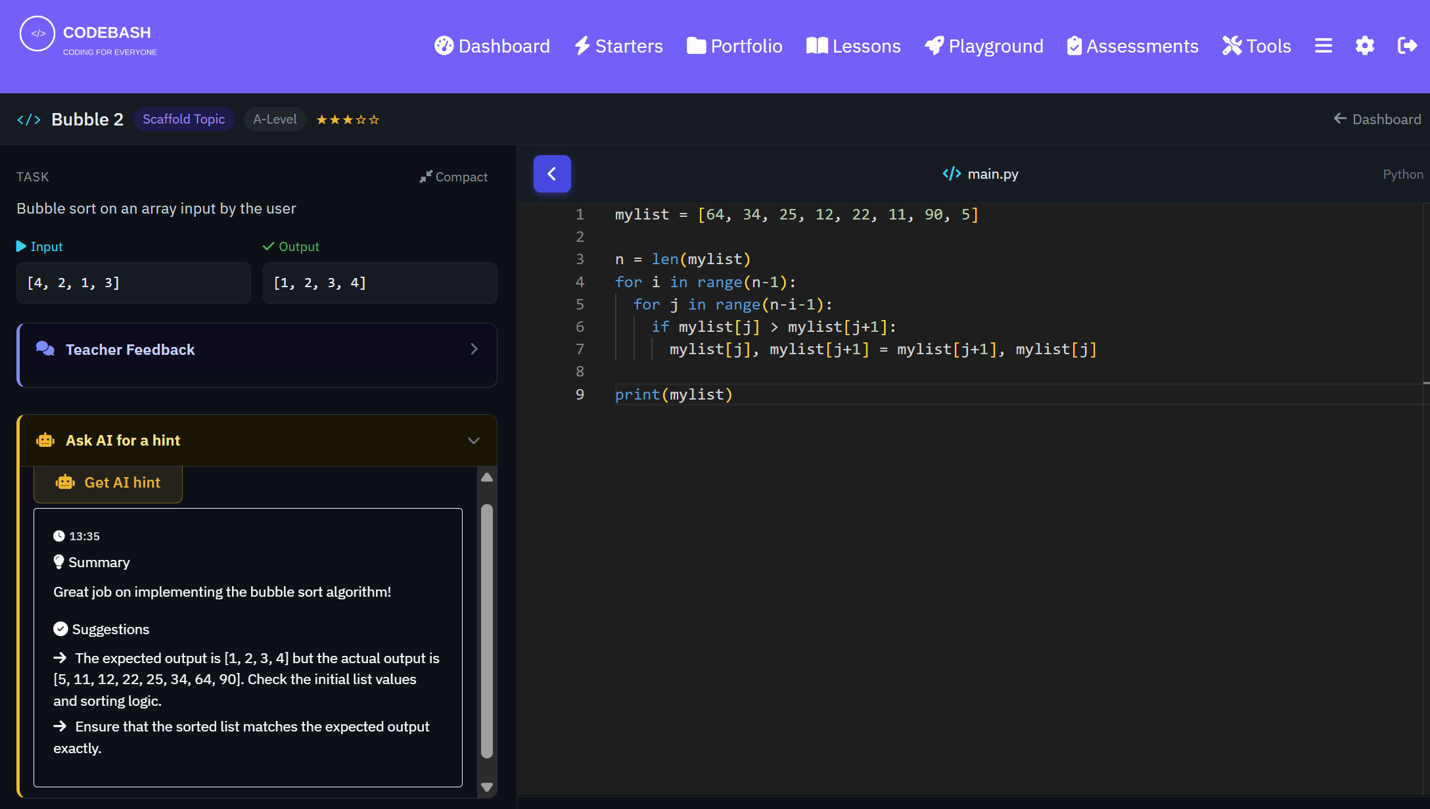The image size is (1430, 809).
Task: Open the Starters nav item
Action: click(618, 46)
